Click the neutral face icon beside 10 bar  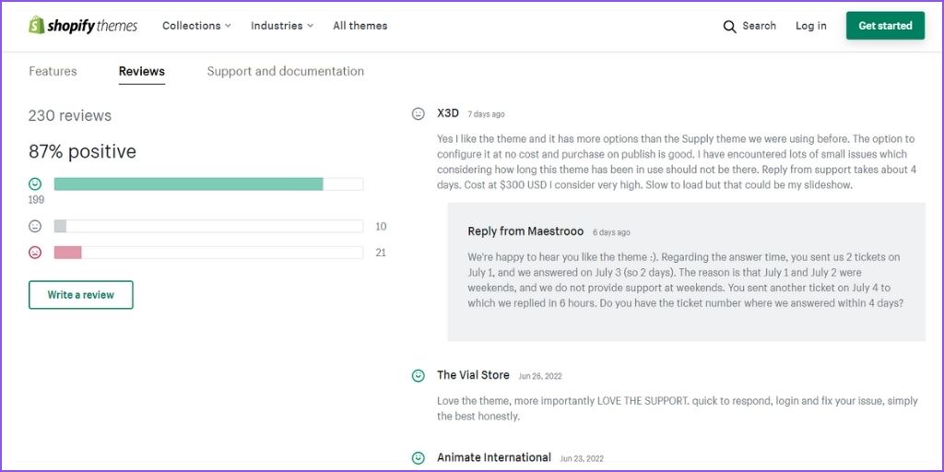point(35,227)
